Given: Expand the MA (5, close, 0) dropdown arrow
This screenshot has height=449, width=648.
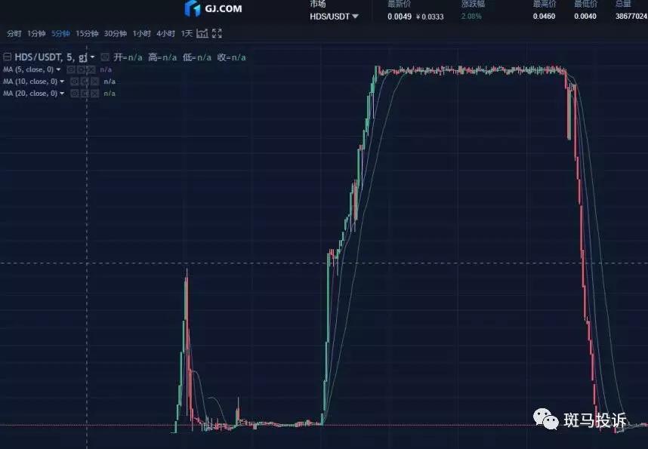Looking at the screenshot, I should (x=59, y=69).
